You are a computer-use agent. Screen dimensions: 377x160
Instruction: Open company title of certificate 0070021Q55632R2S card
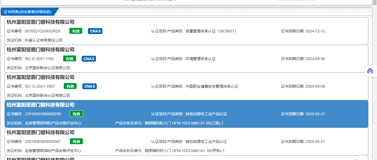click(x=41, y=22)
